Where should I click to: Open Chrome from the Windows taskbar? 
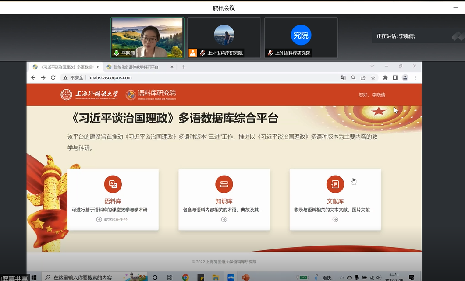click(x=185, y=277)
